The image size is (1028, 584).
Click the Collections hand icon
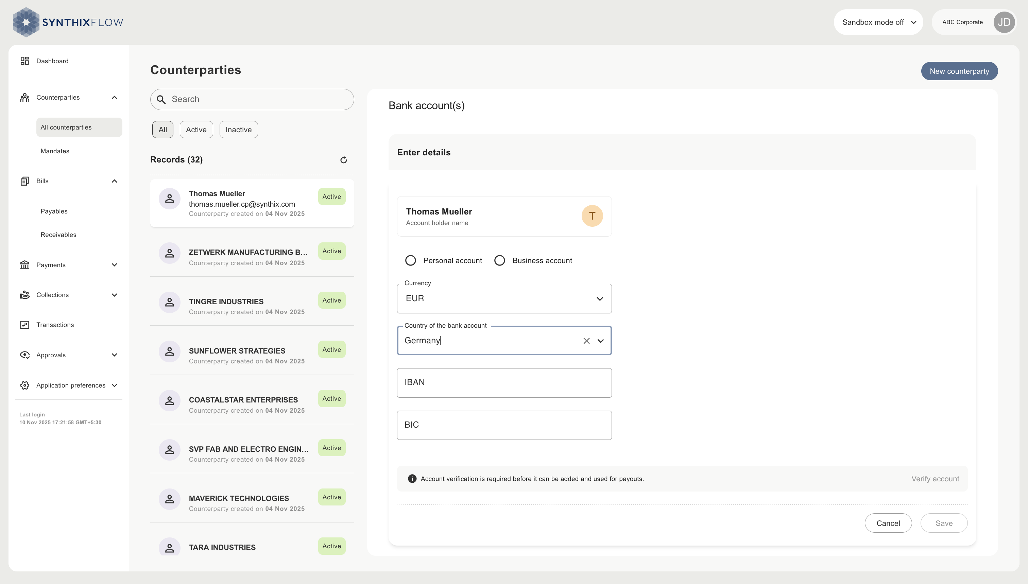click(25, 295)
